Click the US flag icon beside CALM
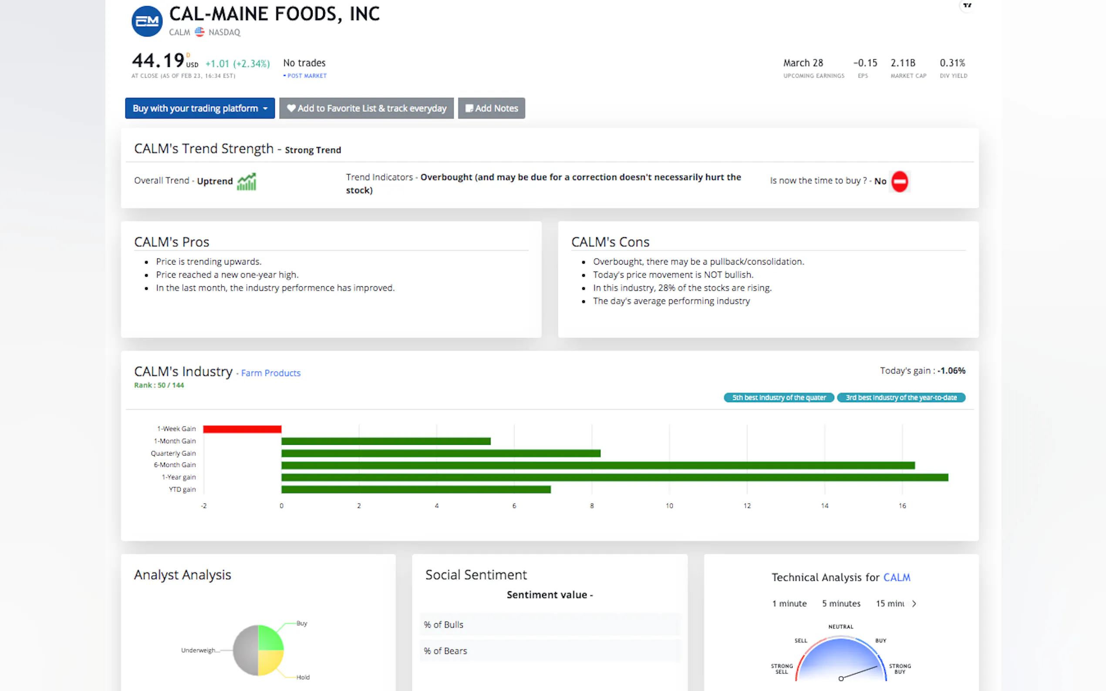Screen dimensions: 1106x691 pos(199,32)
